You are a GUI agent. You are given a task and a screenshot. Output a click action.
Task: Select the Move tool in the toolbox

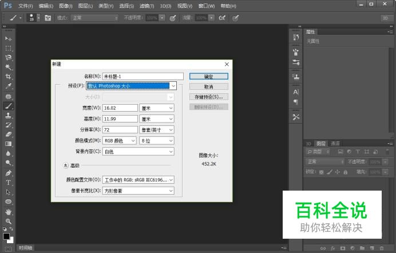(9, 38)
